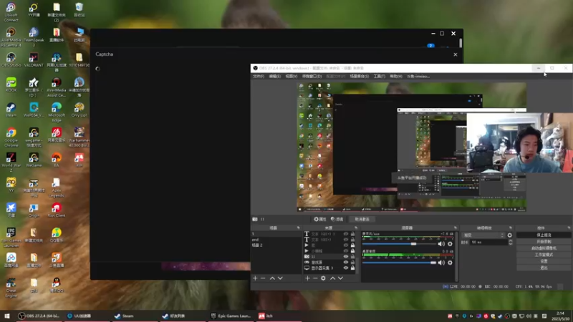
Task: Launch Steam from the desktop icon
Action: (x=11, y=110)
